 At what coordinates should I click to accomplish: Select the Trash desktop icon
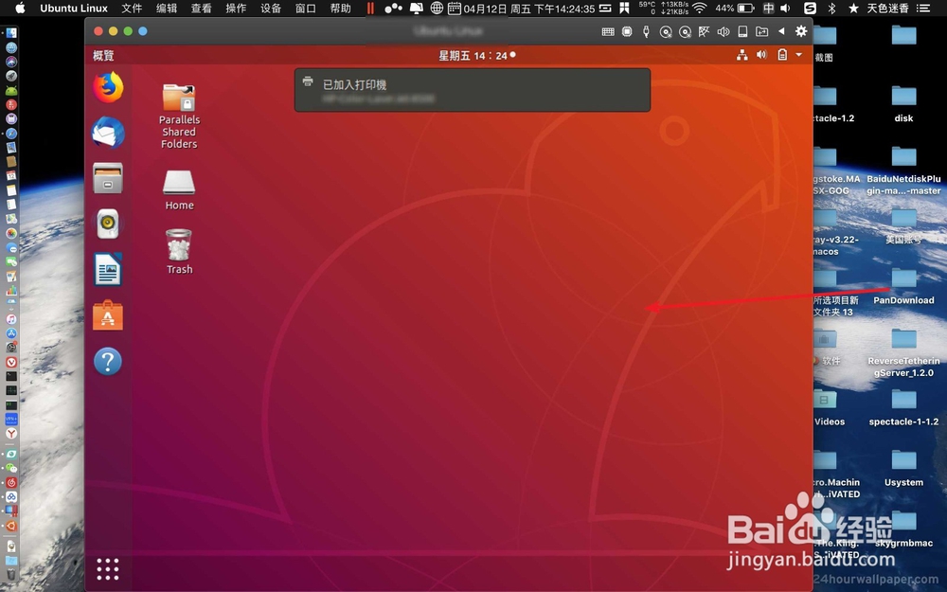[179, 252]
